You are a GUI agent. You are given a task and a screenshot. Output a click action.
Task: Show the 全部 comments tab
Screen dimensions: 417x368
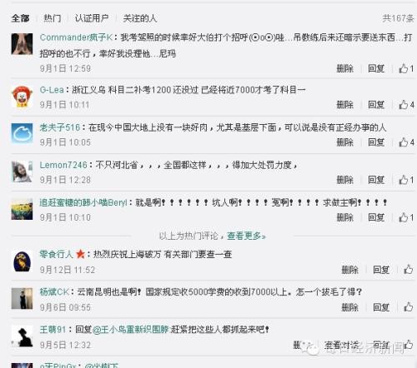coord(20,18)
